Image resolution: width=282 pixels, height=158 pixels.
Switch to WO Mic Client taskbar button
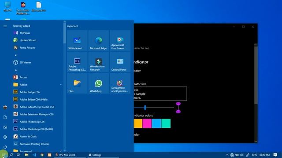(x=70, y=155)
